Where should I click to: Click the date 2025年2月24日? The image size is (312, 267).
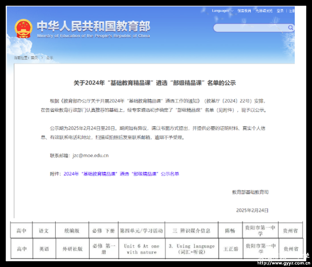(252, 210)
